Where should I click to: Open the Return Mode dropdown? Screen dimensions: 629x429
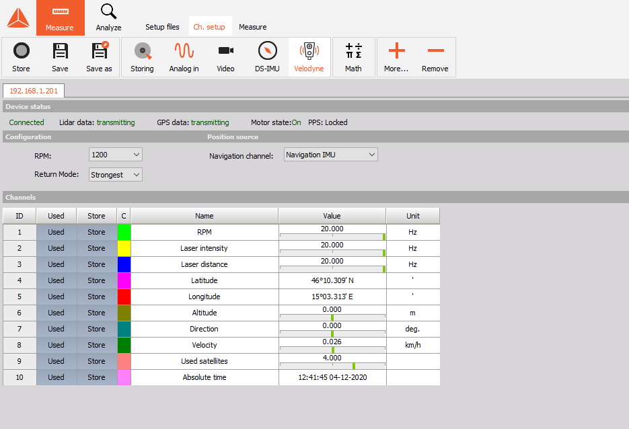point(116,174)
